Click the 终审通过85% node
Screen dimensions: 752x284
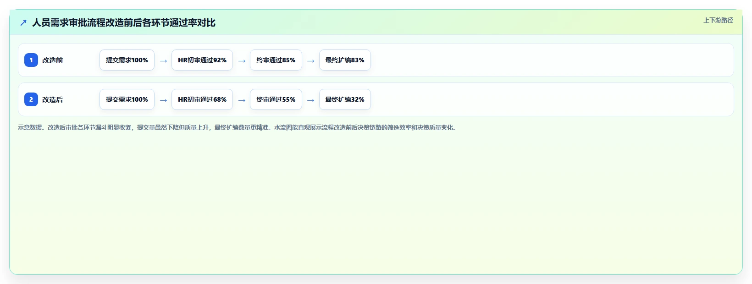pyautogui.click(x=276, y=60)
